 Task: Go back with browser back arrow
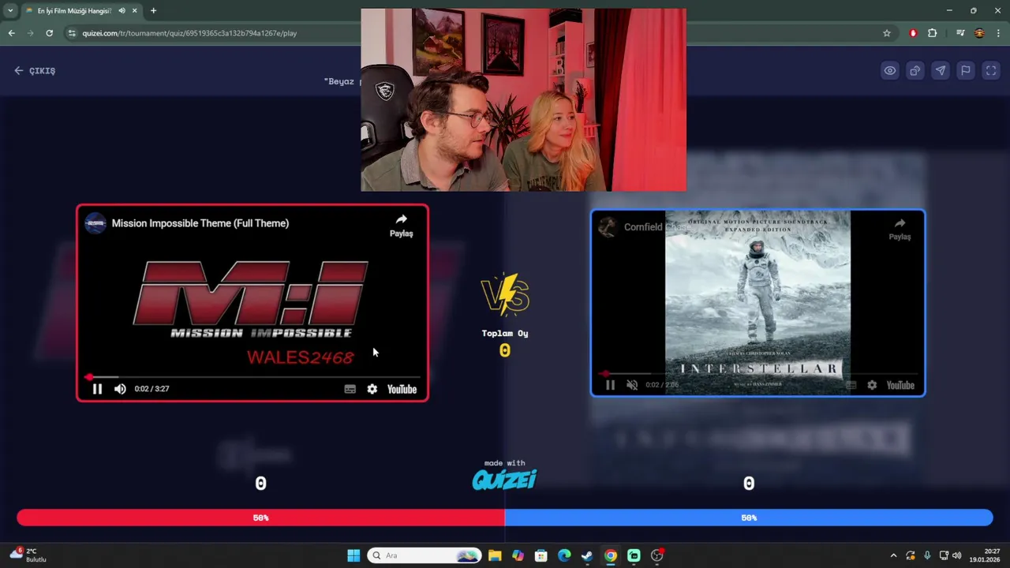11,33
